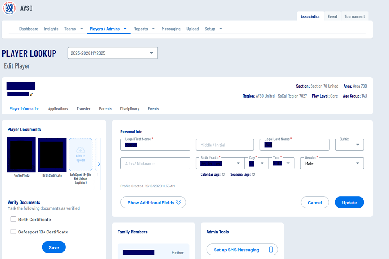Click the cloud upload icon for SafeSport
The height and width of the screenshot is (259, 389).
coord(81,150)
